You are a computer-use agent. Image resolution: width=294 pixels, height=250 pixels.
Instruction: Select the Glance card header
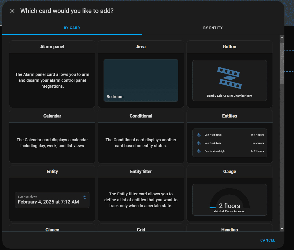(52, 229)
